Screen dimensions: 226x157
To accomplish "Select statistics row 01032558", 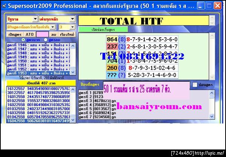I will pos(38,109).
